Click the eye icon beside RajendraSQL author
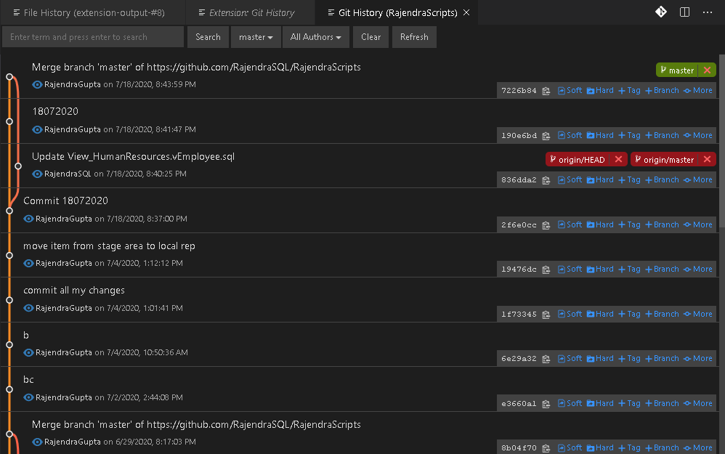 coord(38,174)
